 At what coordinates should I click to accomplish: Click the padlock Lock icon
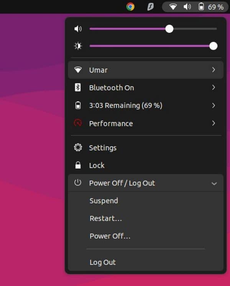coord(78,165)
